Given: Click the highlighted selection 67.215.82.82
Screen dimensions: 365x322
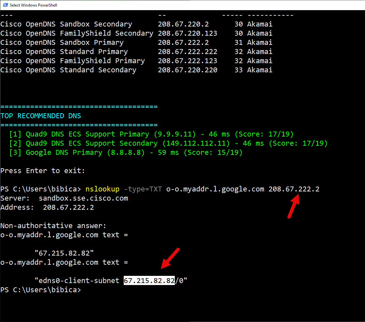Looking at the screenshot, I should click(x=149, y=280).
